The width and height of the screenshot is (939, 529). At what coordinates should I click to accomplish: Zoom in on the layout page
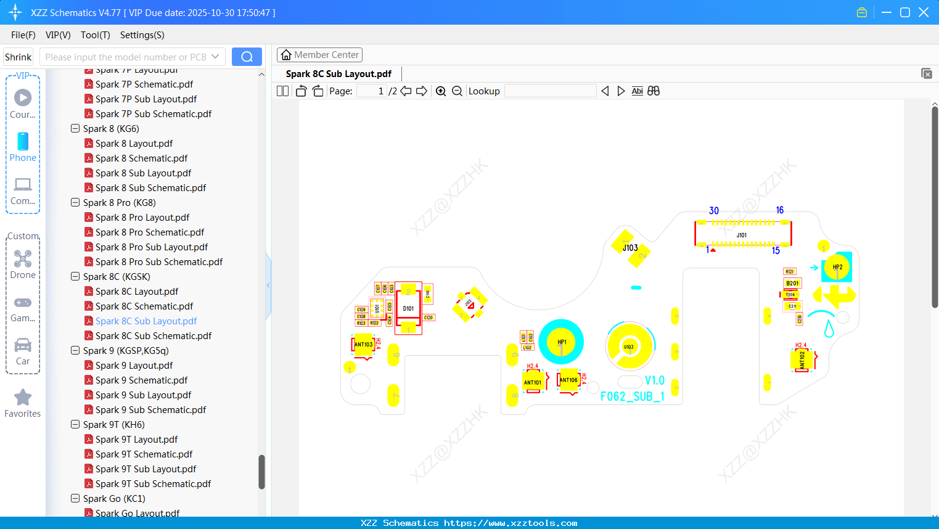pyautogui.click(x=441, y=91)
